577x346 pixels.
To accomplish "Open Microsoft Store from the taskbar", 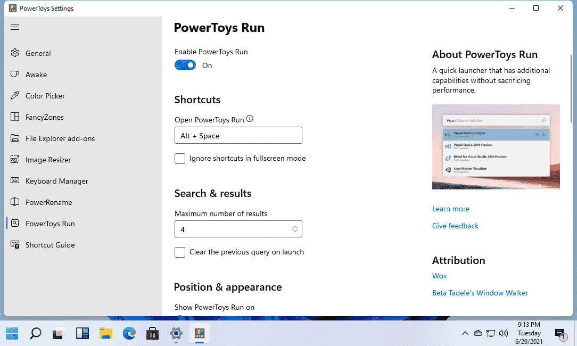I will [152, 333].
